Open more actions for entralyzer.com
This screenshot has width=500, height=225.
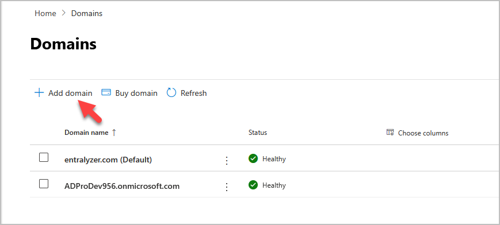(227, 160)
